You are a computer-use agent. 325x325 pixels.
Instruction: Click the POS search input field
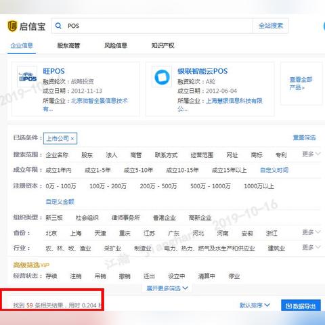tap(152, 26)
